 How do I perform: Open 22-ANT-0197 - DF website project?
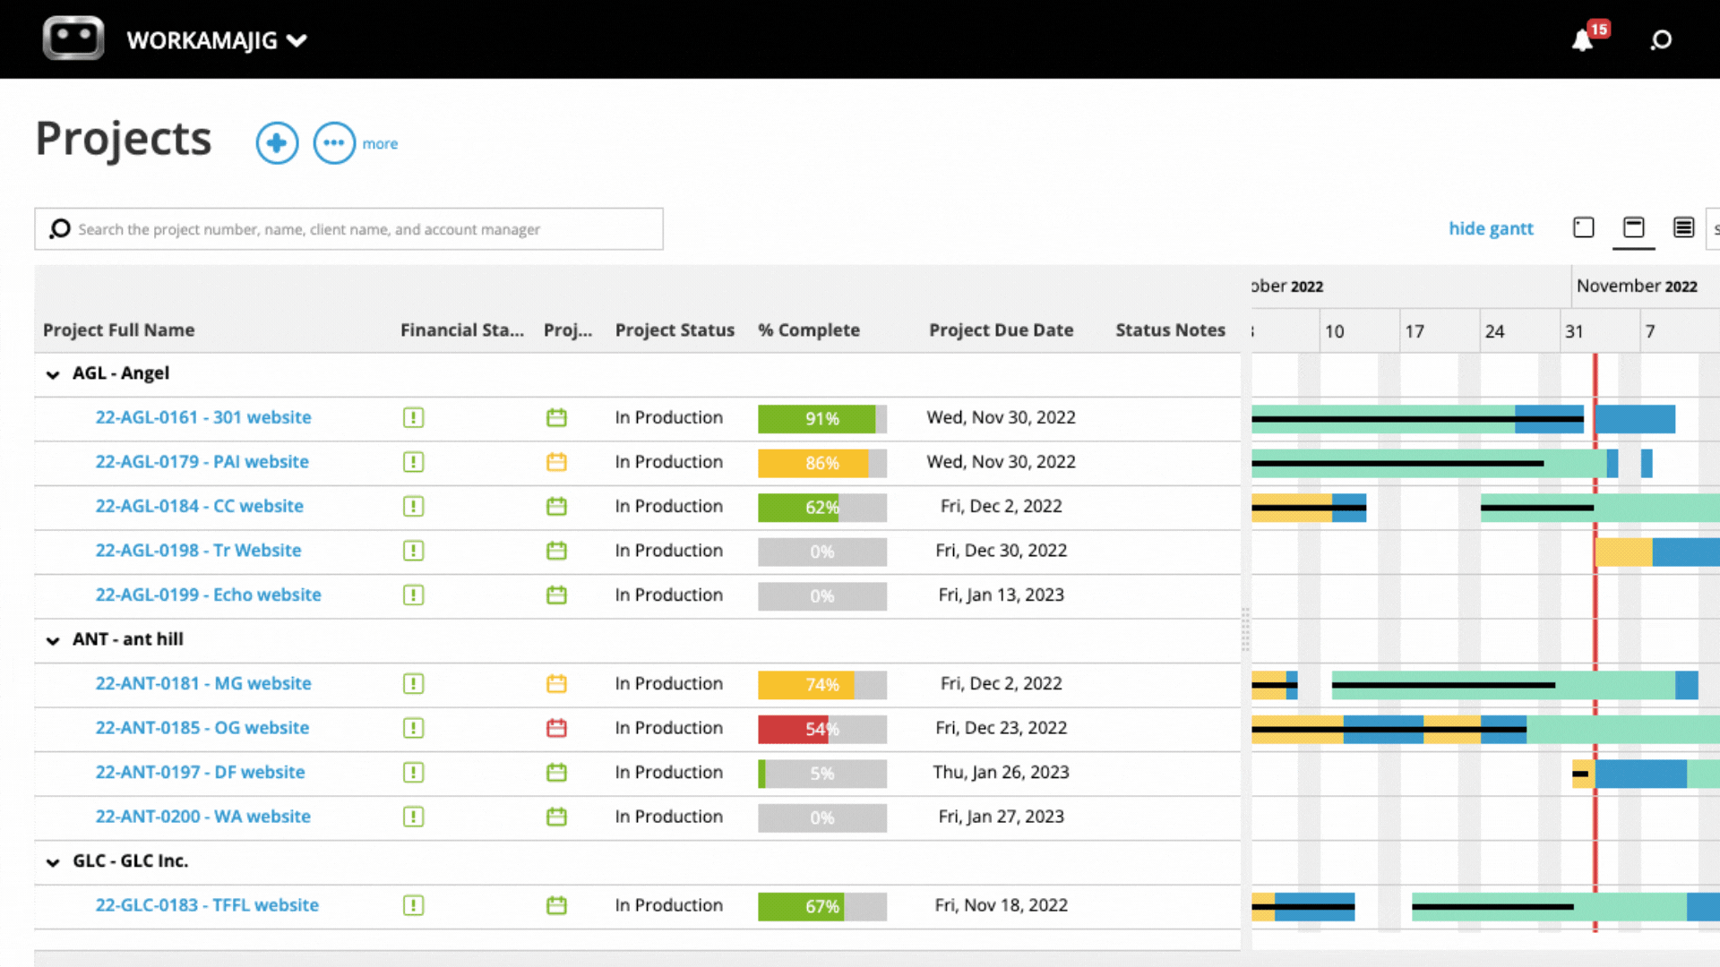[x=201, y=772]
